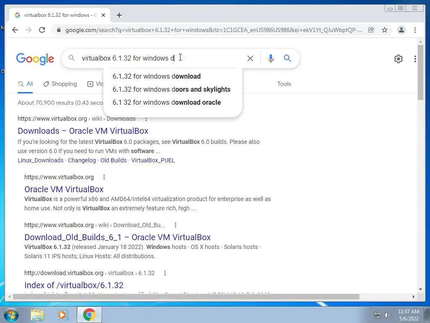Open Windows Explorer from taskbar
Image resolution: width=430 pixels, height=323 pixels.
[x=37, y=315]
